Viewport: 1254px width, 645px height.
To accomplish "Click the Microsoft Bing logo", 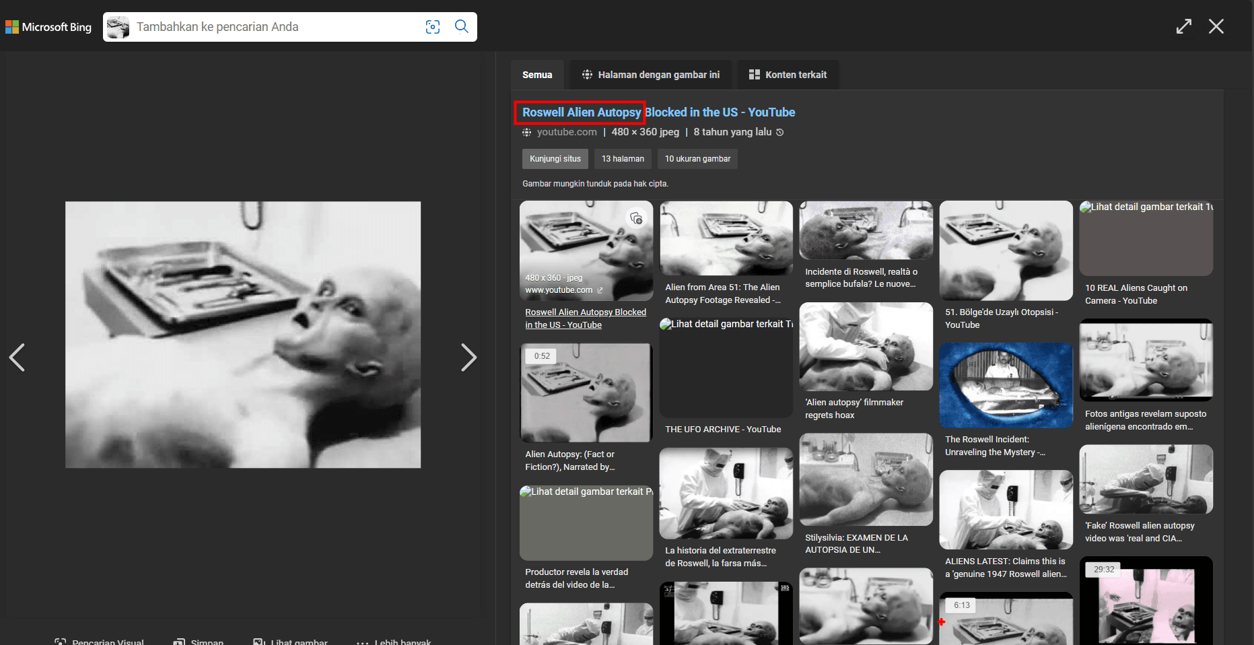I will click(x=48, y=27).
